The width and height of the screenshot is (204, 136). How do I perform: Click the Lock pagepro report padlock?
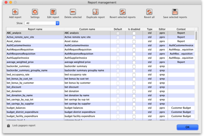click(8, 126)
